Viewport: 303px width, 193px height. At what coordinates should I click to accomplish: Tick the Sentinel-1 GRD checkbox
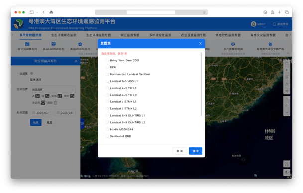[107, 136]
